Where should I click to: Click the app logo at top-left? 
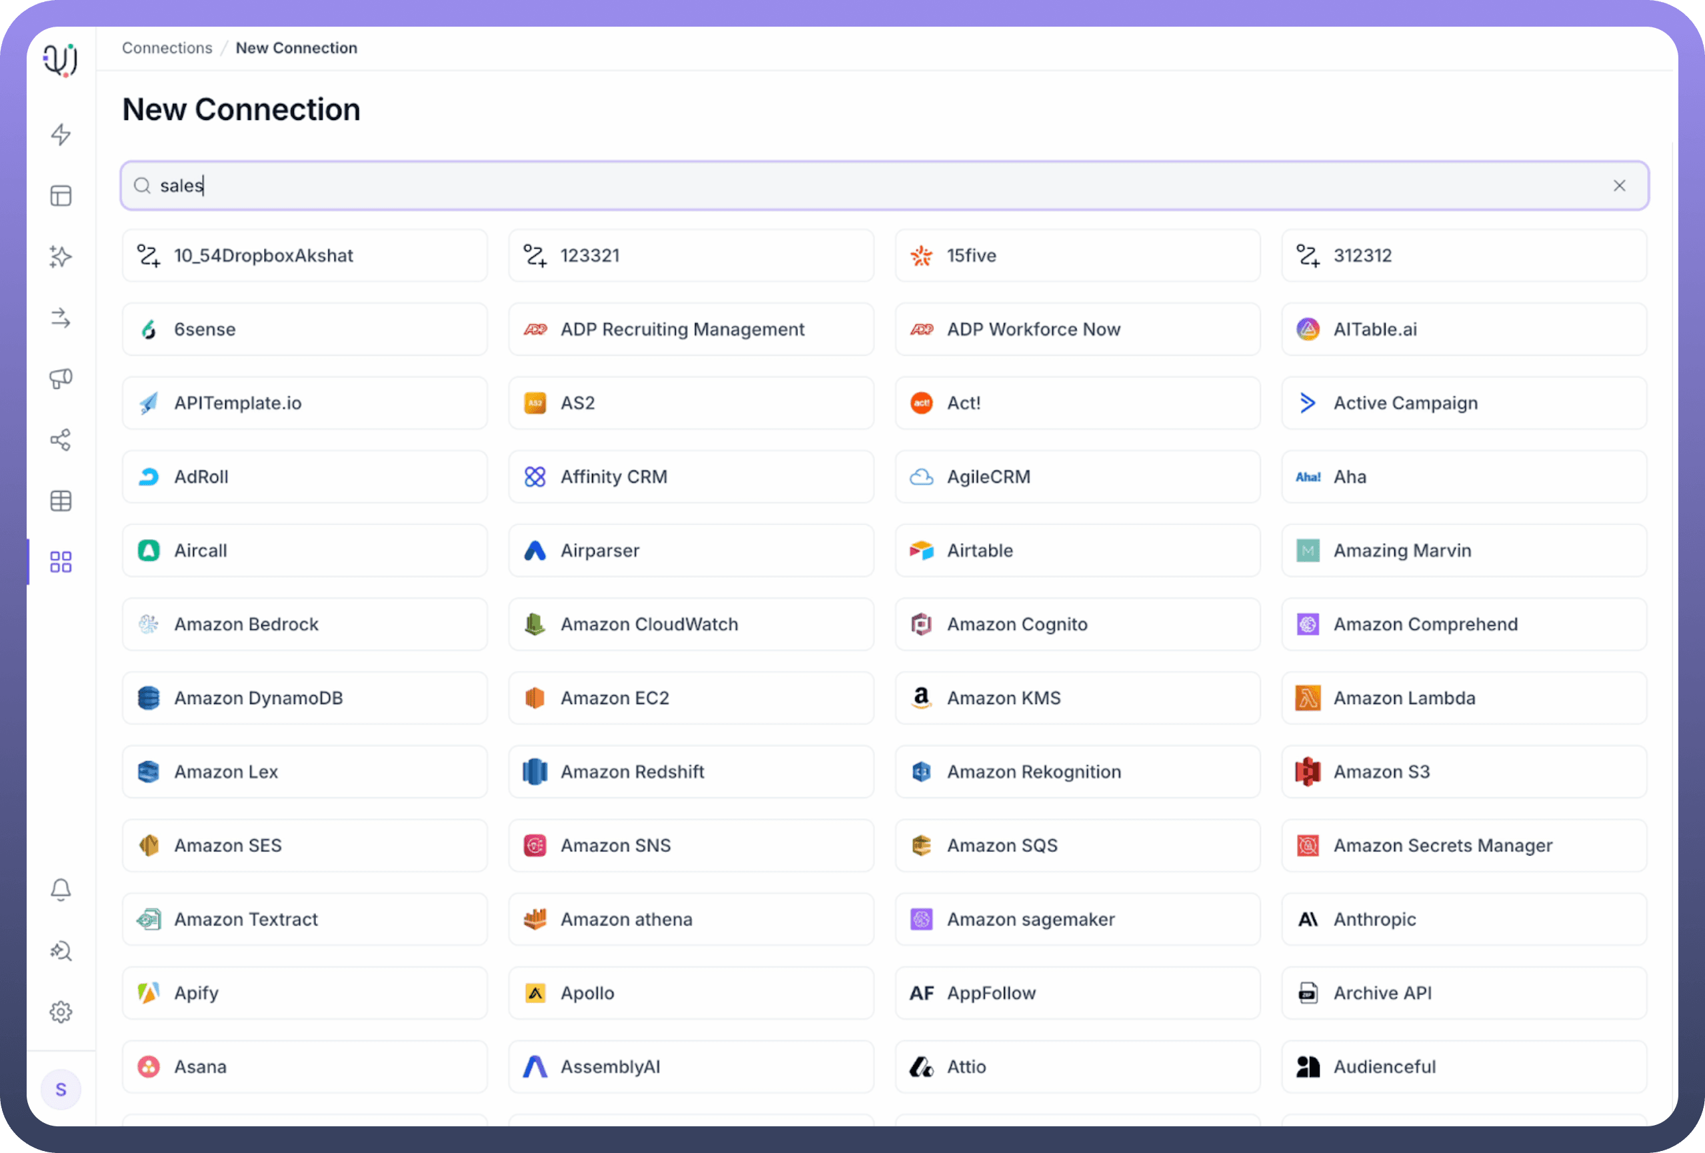61,59
